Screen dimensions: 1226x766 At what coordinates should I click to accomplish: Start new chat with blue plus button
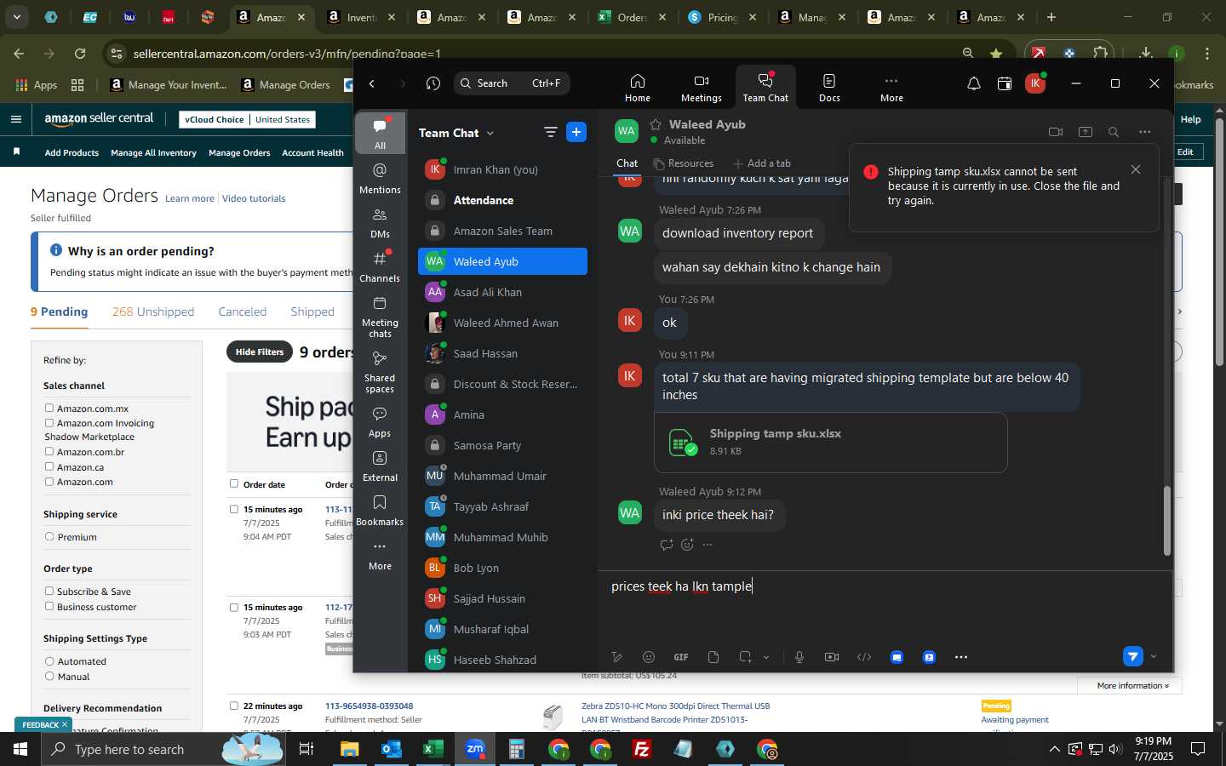576,132
